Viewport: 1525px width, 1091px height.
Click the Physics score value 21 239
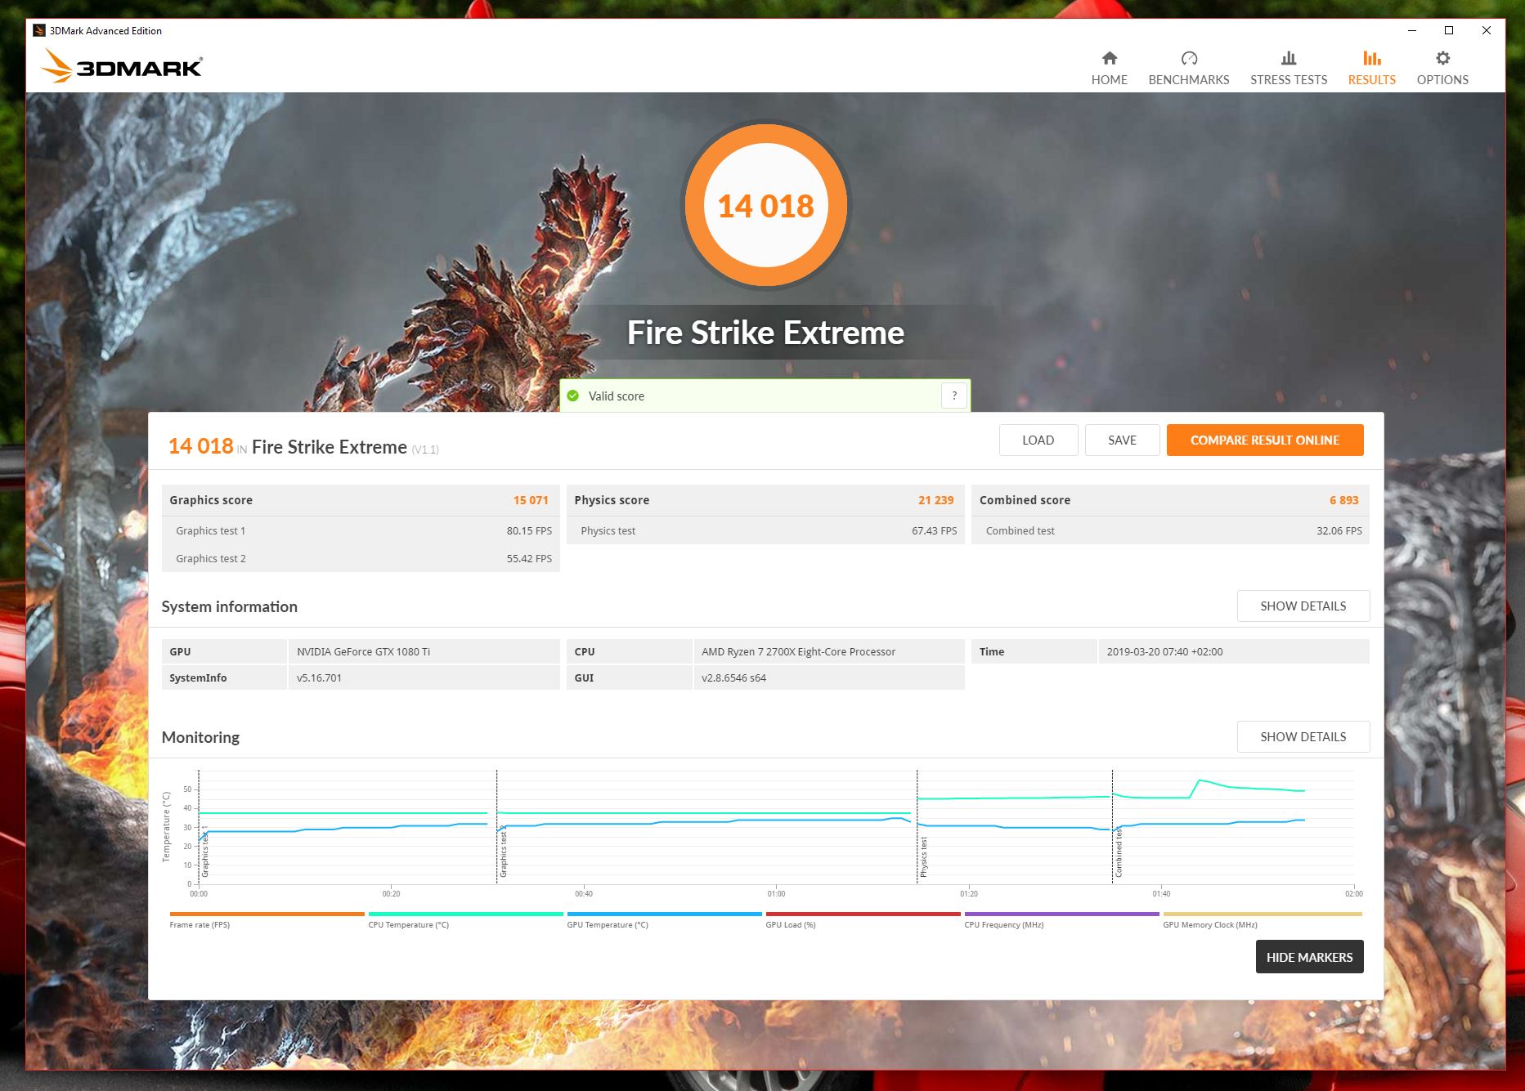pos(935,500)
